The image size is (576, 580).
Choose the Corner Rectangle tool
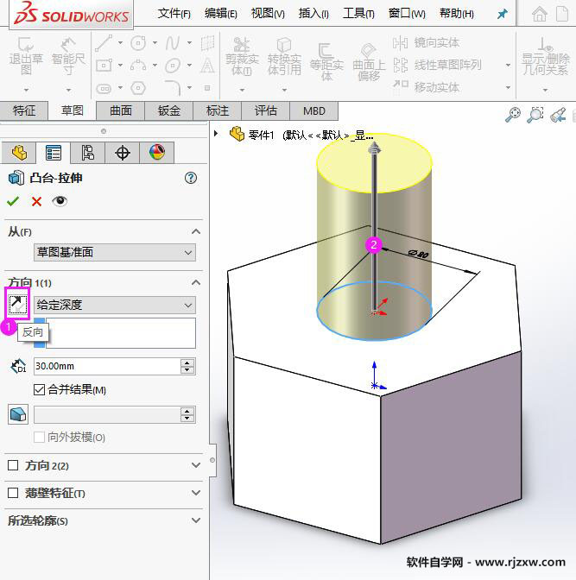pos(104,66)
